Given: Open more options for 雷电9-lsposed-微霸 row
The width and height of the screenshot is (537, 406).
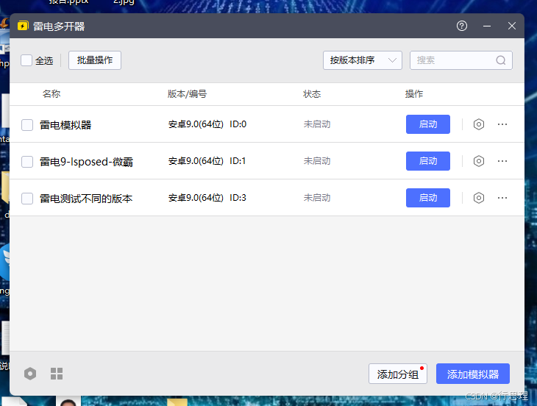Looking at the screenshot, I should (502, 161).
